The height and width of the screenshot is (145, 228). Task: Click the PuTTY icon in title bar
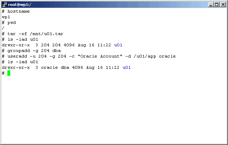coord(5,4)
